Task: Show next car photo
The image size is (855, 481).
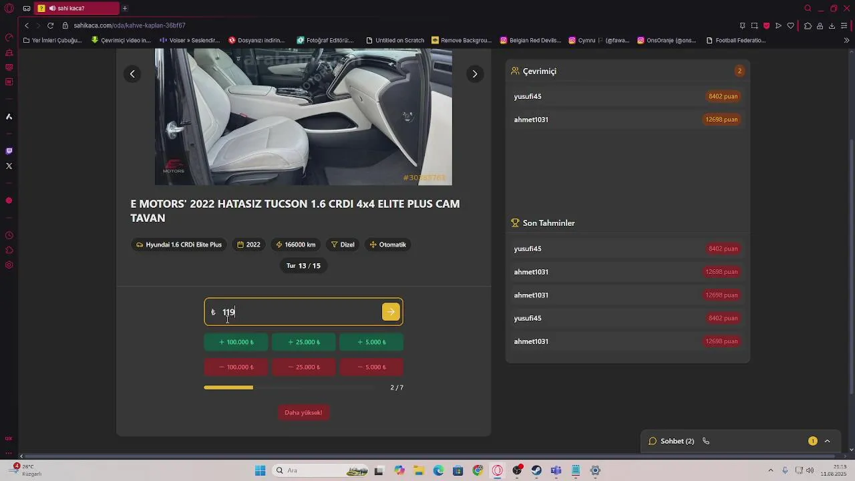Action: pyautogui.click(x=474, y=74)
